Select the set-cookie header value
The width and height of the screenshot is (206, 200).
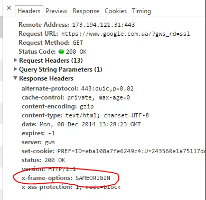pyautogui.click(x=131, y=151)
